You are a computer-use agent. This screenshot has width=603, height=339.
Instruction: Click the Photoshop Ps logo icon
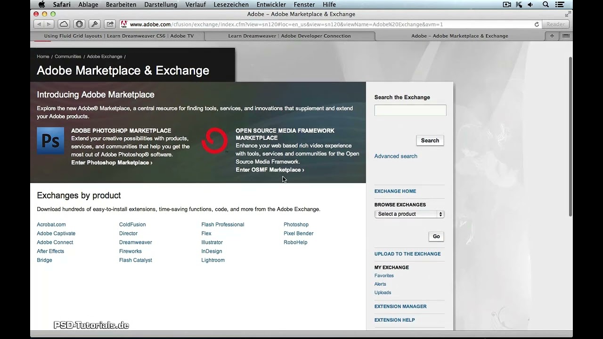pos(50,141)
